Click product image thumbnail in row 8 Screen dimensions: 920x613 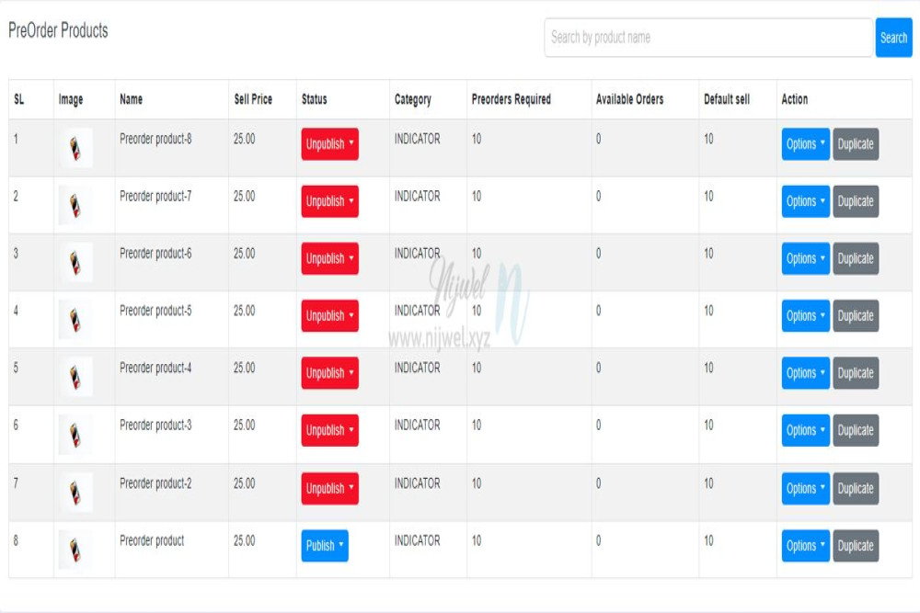[x=75, y=549]
